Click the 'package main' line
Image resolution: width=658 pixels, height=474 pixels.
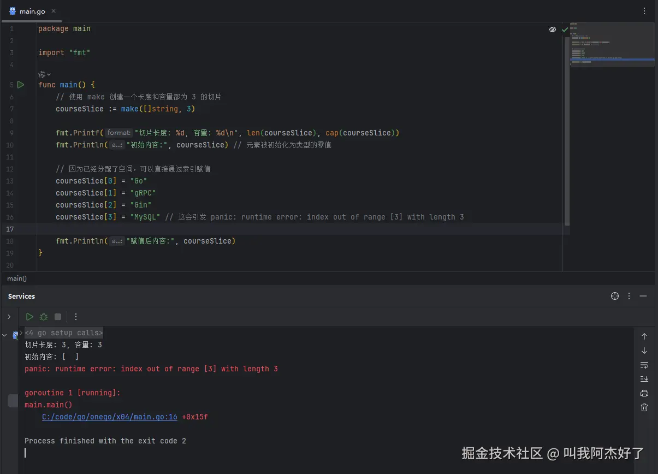(x=64, y=28)
